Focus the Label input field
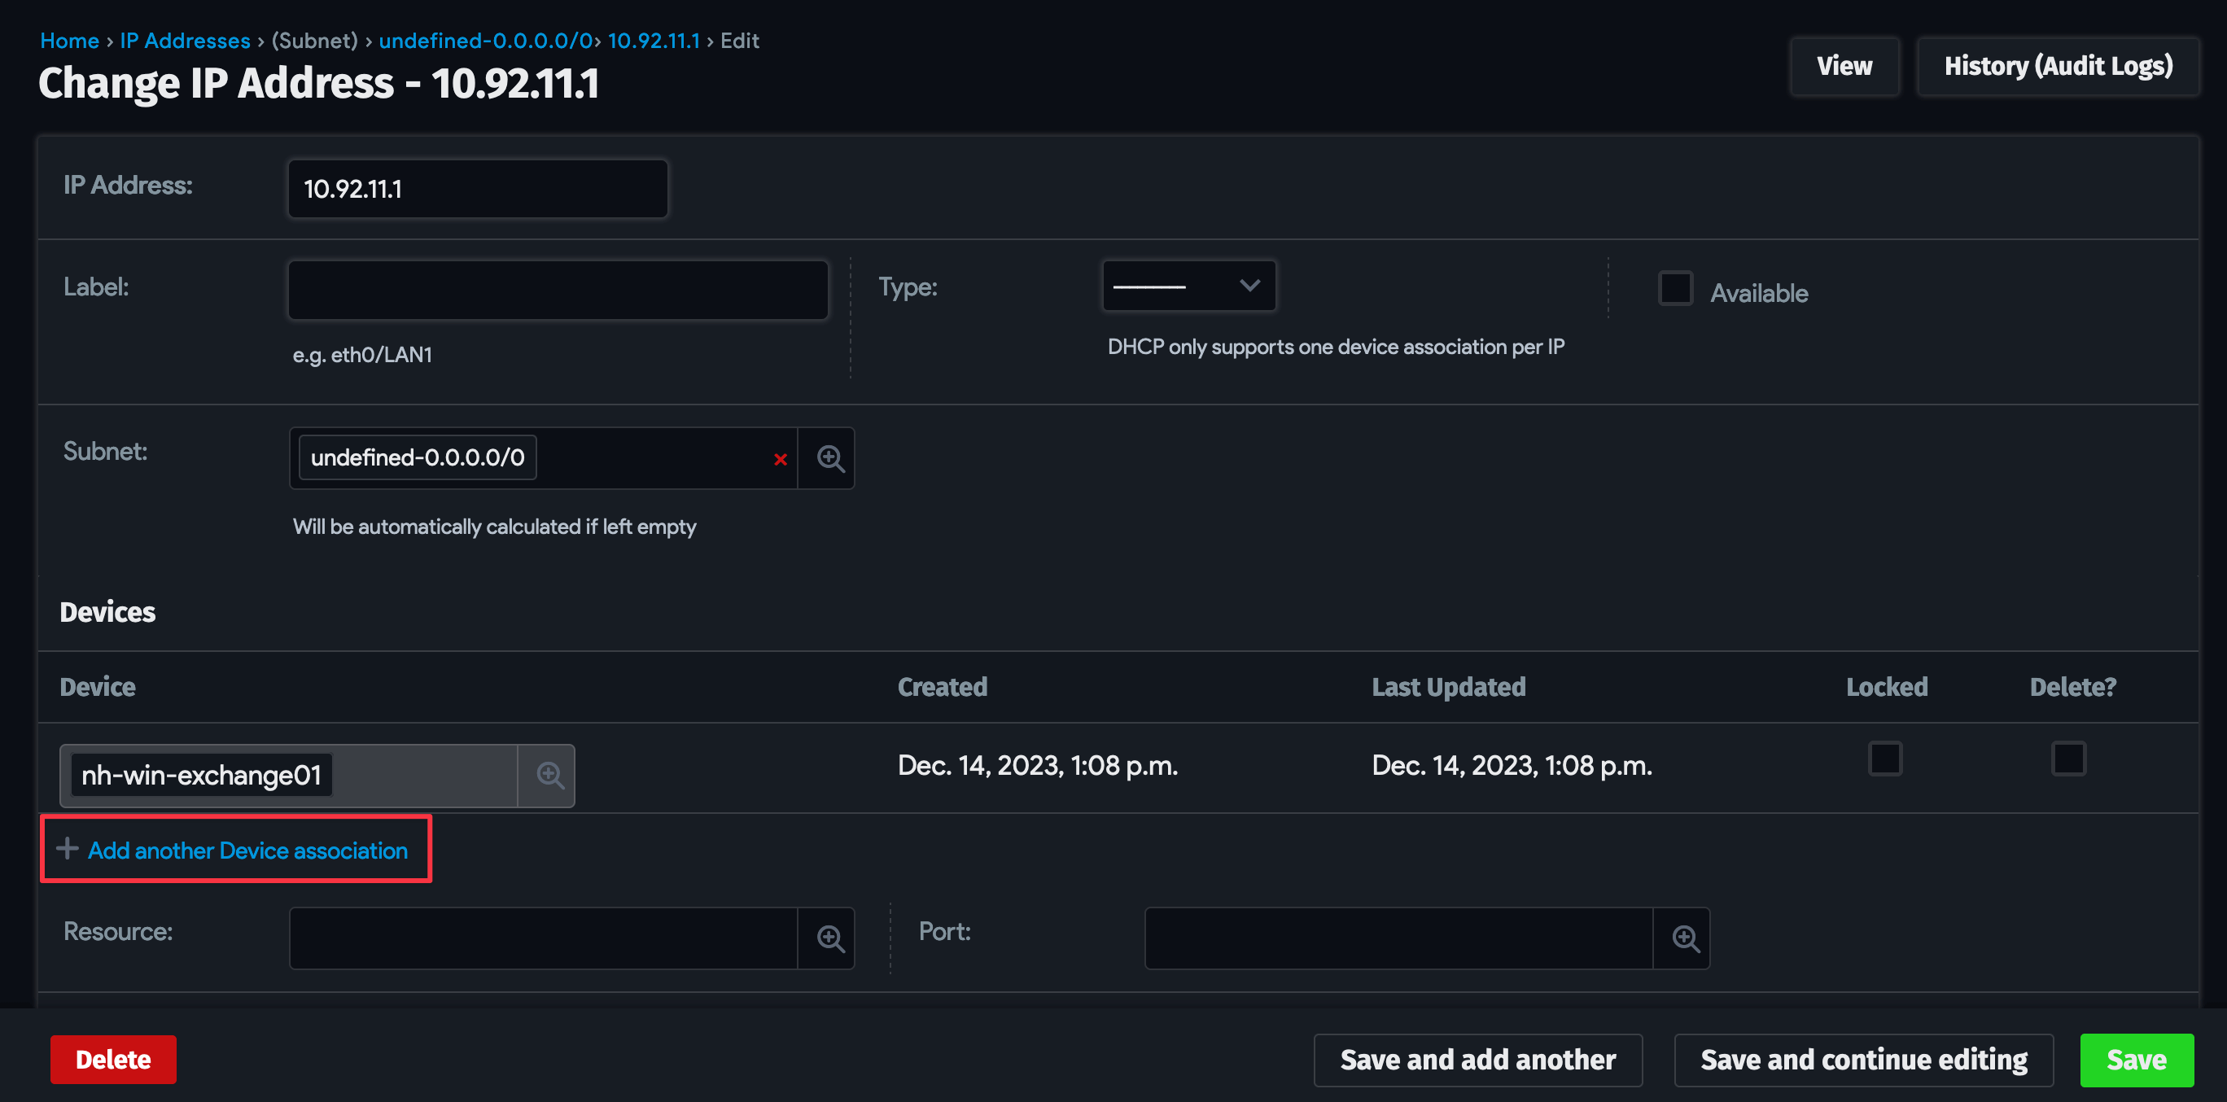 [558, 290]
